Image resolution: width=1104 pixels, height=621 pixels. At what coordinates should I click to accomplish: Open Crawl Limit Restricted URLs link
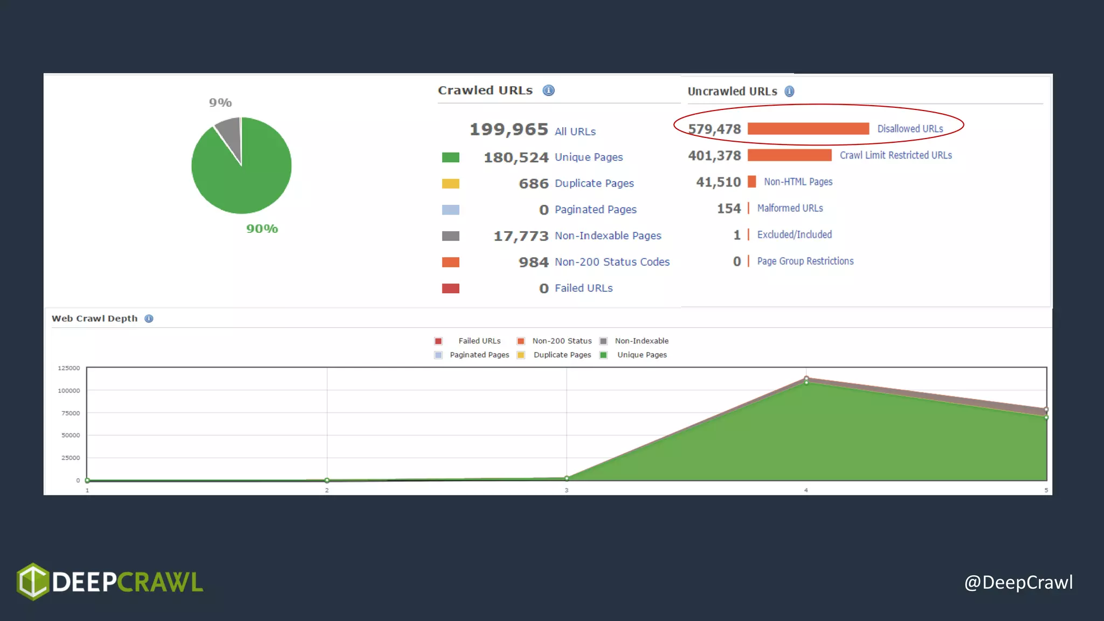[x=895, y=155]
